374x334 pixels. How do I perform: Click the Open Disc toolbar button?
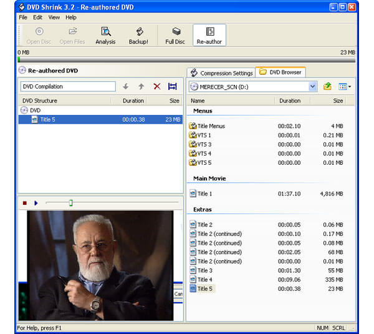39,36
